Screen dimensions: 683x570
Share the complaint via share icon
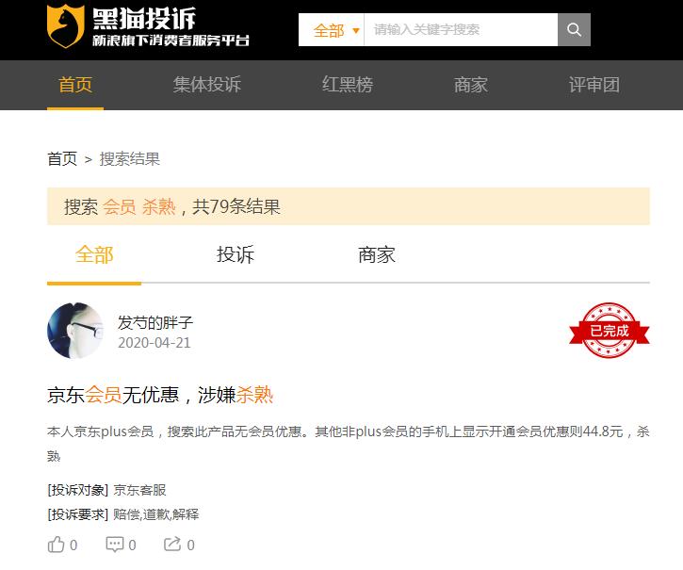pos(172,544)
